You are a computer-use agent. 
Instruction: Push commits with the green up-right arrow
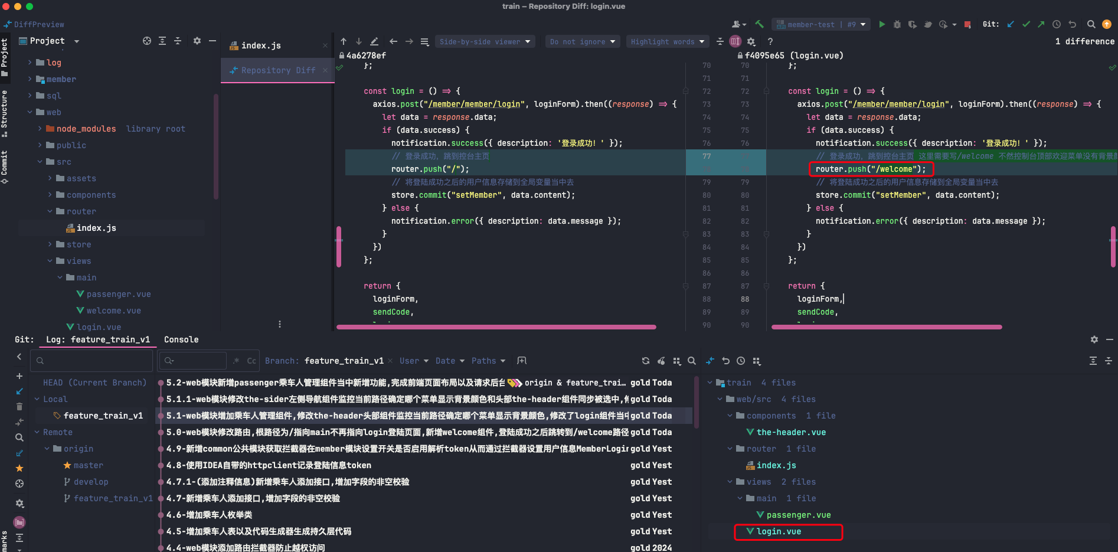[1041, 24]
